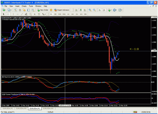158x114 pixels.
Task: Switch chart to line chart type
Action: pos(85,10)
